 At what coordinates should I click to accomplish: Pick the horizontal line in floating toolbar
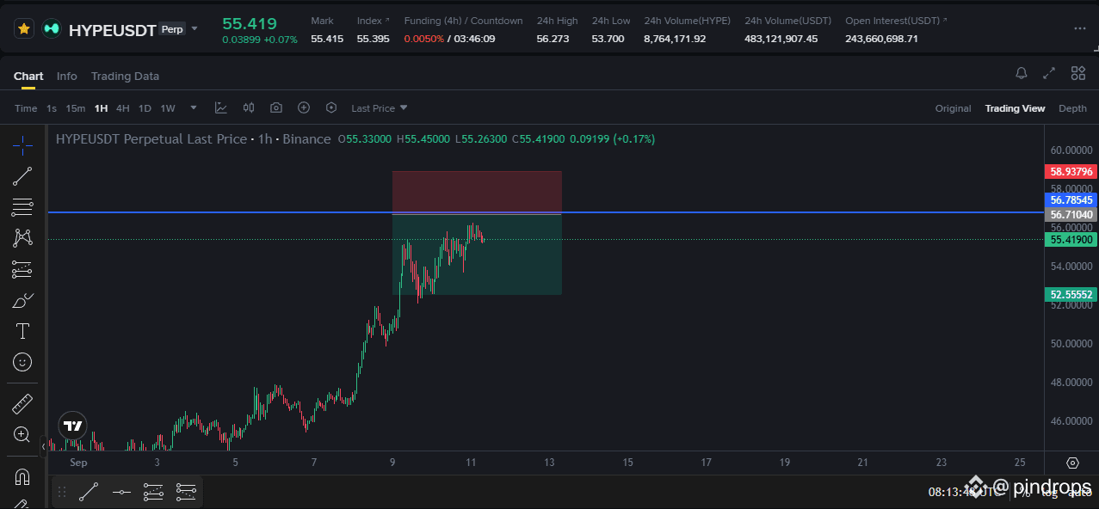coord(121,493)
